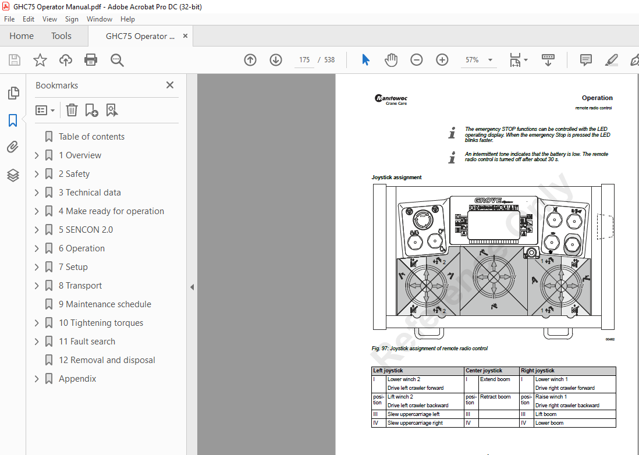Select the GHC75 Operator document tab

click(x=140, y=36)
